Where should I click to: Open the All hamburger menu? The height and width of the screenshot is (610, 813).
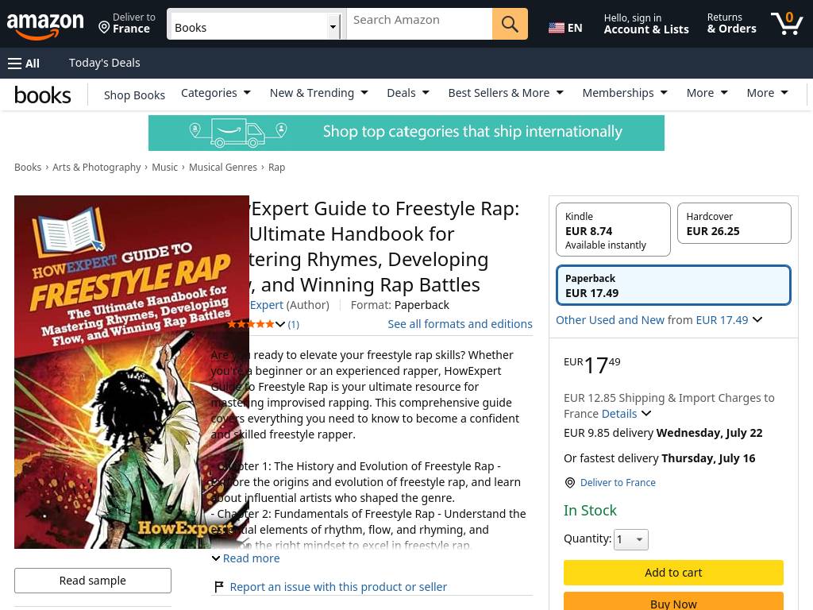(24, 64)
